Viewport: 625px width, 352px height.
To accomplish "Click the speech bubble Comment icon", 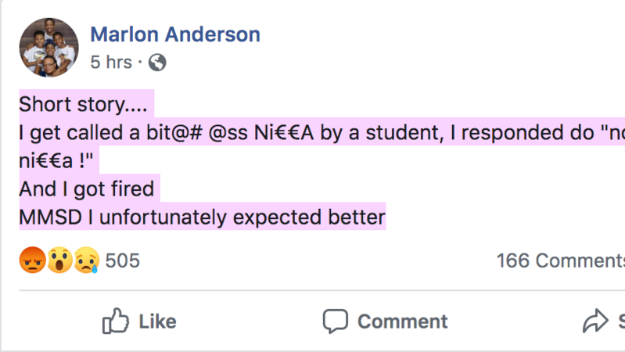I will point(336,321).
